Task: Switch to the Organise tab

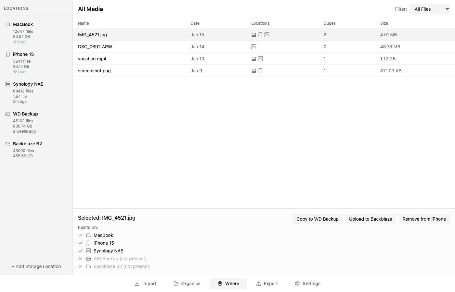Action: [187, 283]
